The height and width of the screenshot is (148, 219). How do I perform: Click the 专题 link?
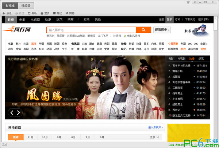[183, 44]
